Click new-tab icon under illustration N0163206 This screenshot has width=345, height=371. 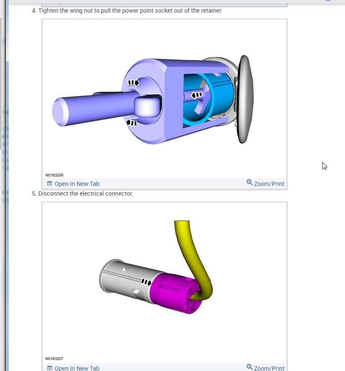[50, 183]
